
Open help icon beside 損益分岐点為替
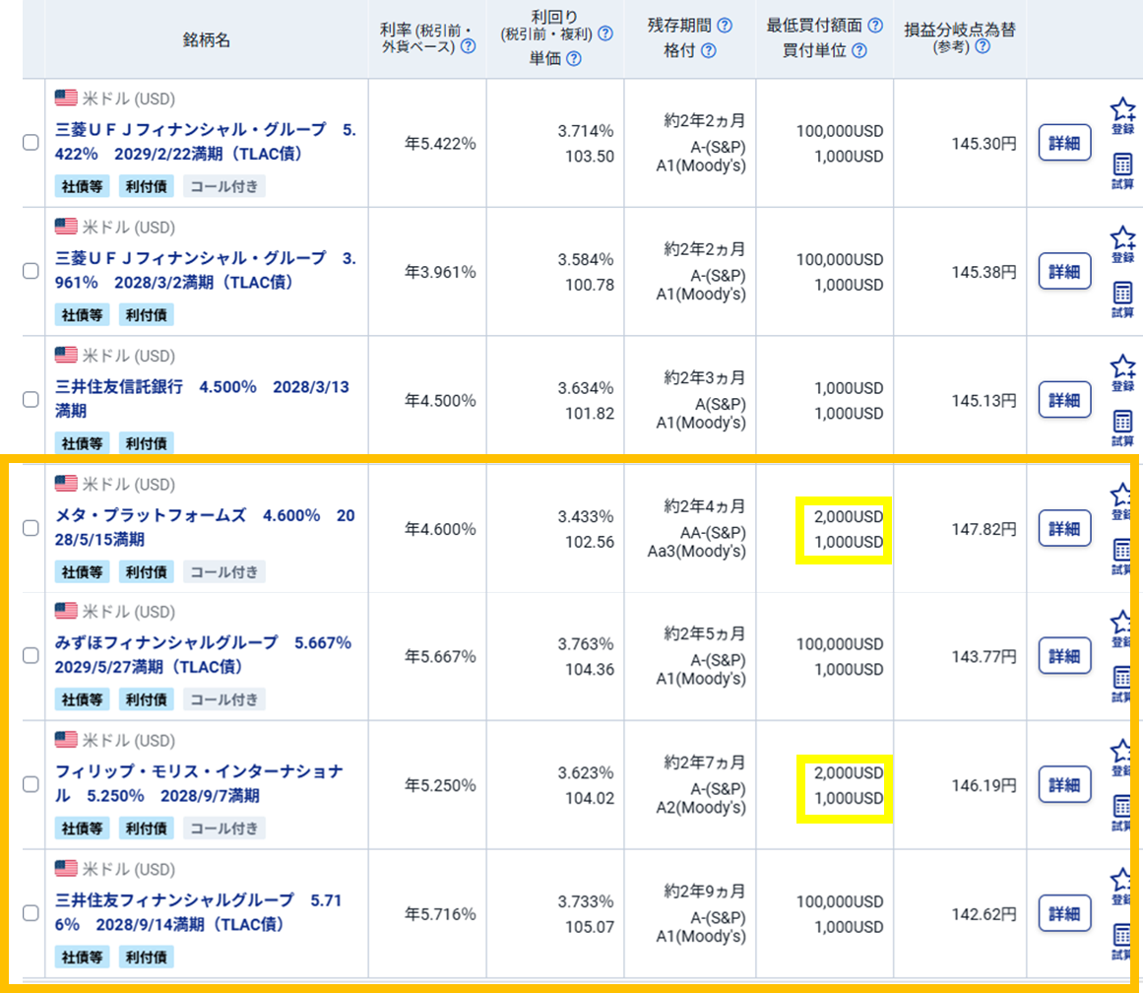982,46
